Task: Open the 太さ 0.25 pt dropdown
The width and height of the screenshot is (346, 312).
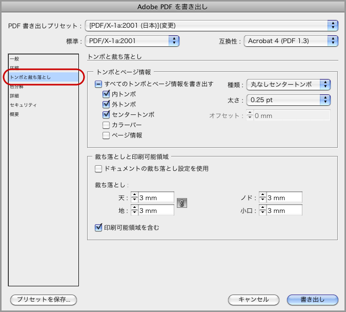Action: coord(288,100)
